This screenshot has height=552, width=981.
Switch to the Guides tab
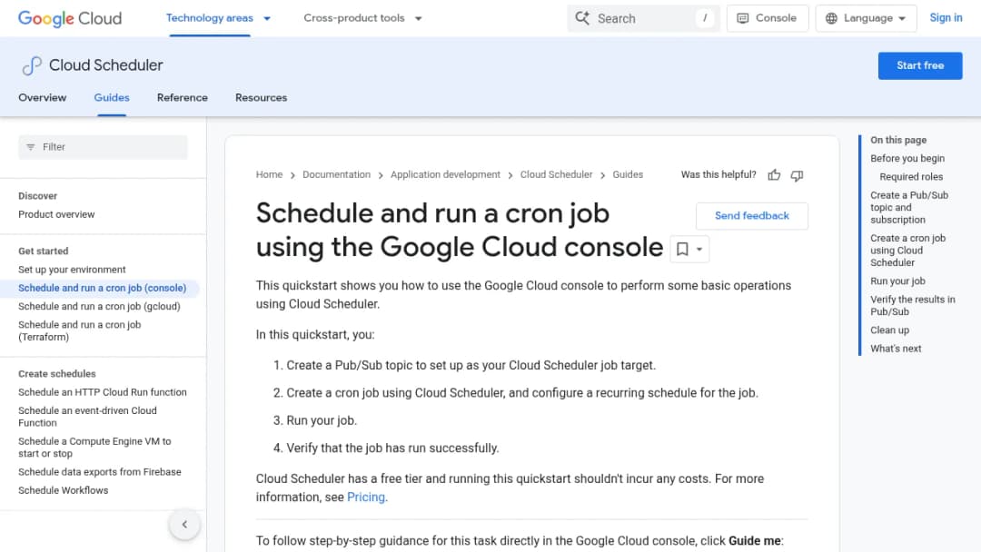pyautogui.click(x=112, y=97)
